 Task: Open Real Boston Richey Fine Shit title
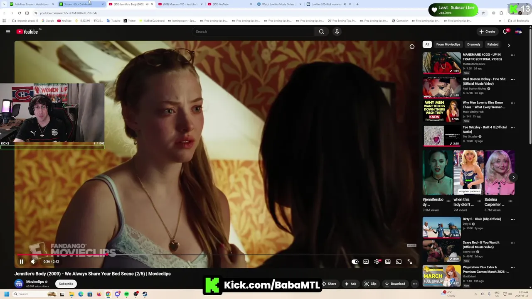(484, 81)
